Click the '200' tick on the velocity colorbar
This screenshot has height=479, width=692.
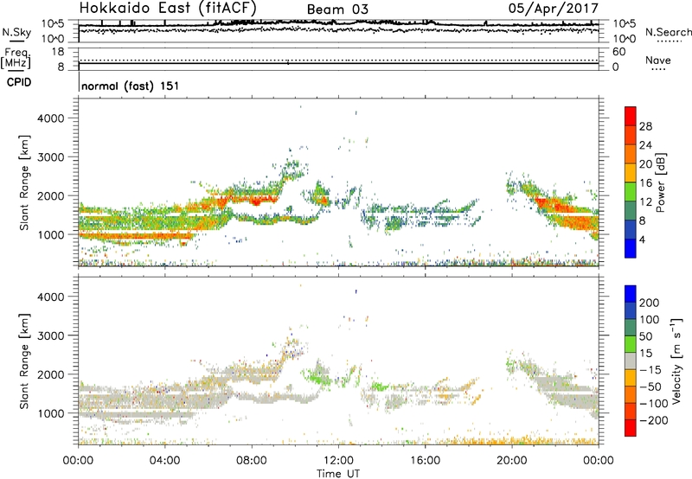(x=650, y=303)
